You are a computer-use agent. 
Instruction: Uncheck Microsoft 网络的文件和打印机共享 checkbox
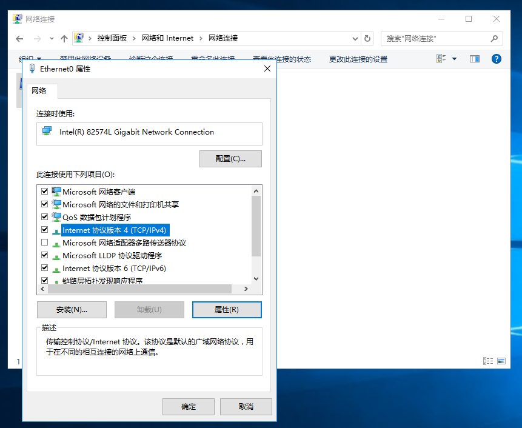pyautogui.click(x=45, y=204)
